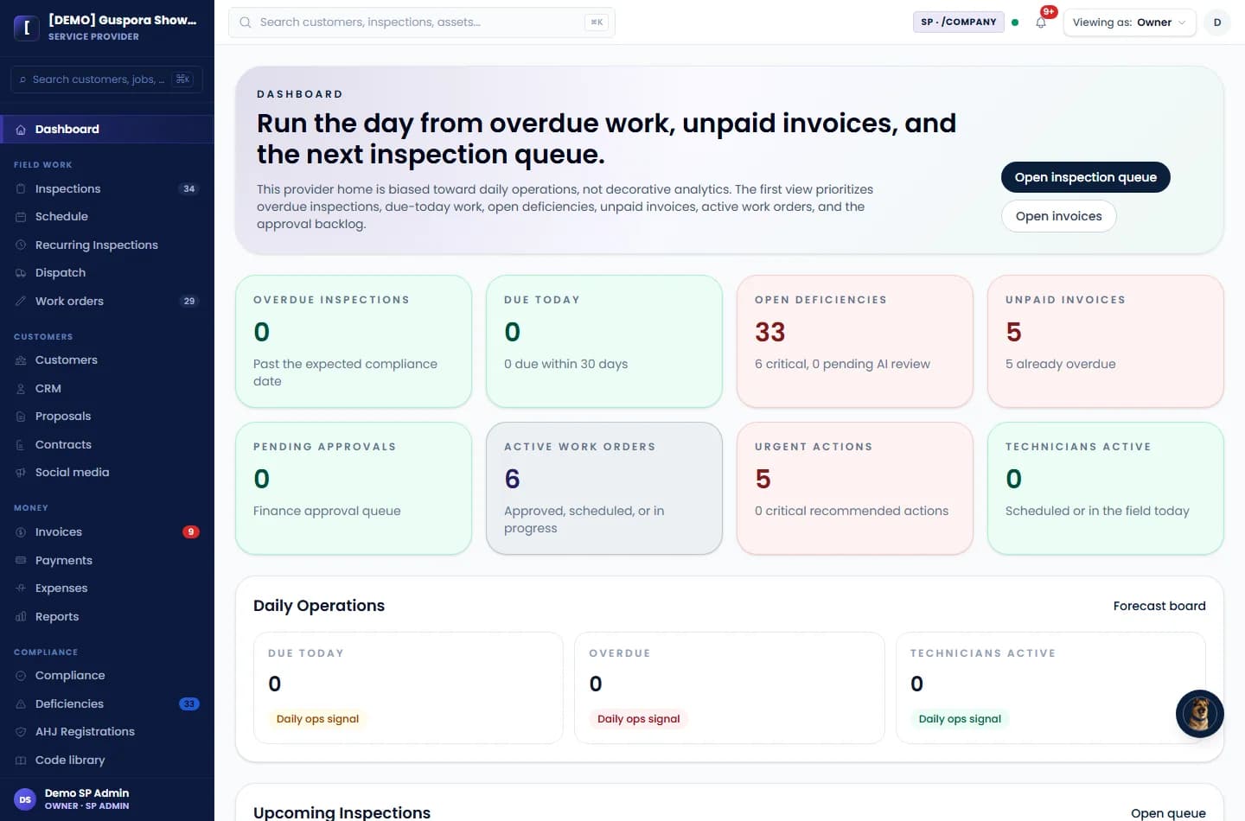
Task: Open the Due Today summary card
Action: [604, 341]
